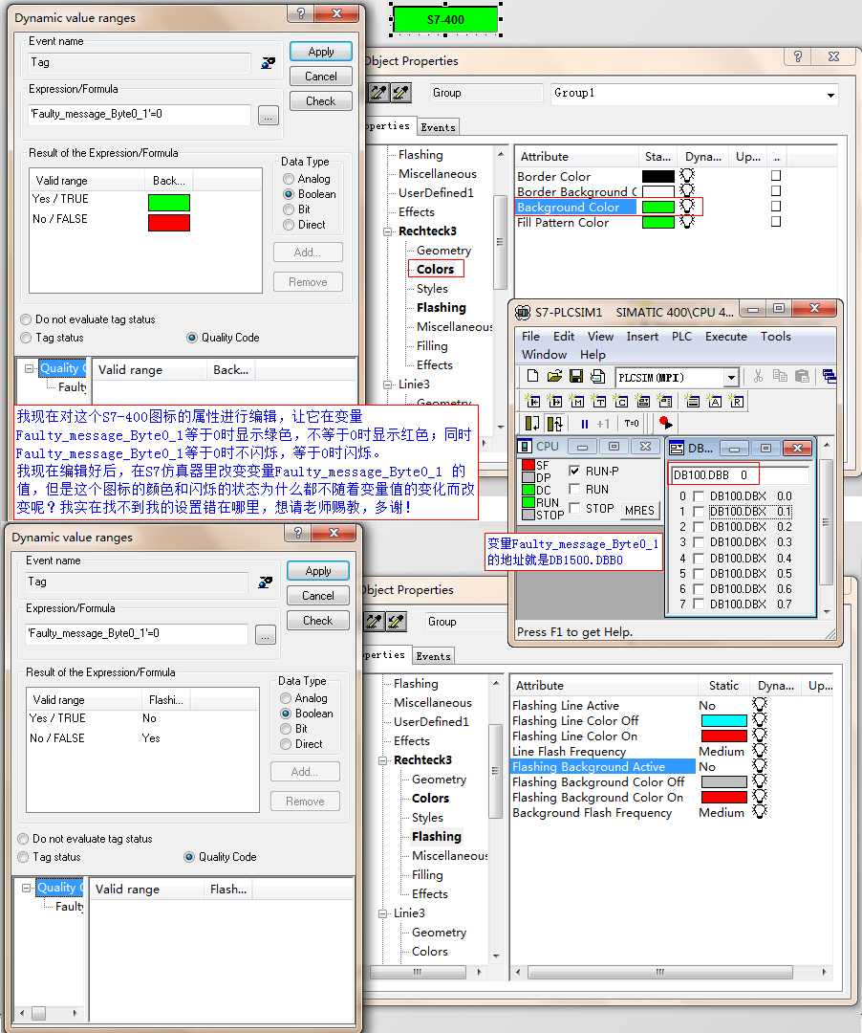Collapse Rechteck3 node in Flashing property tree
This screenshot has width=862, height=1033.
[382, 760]
